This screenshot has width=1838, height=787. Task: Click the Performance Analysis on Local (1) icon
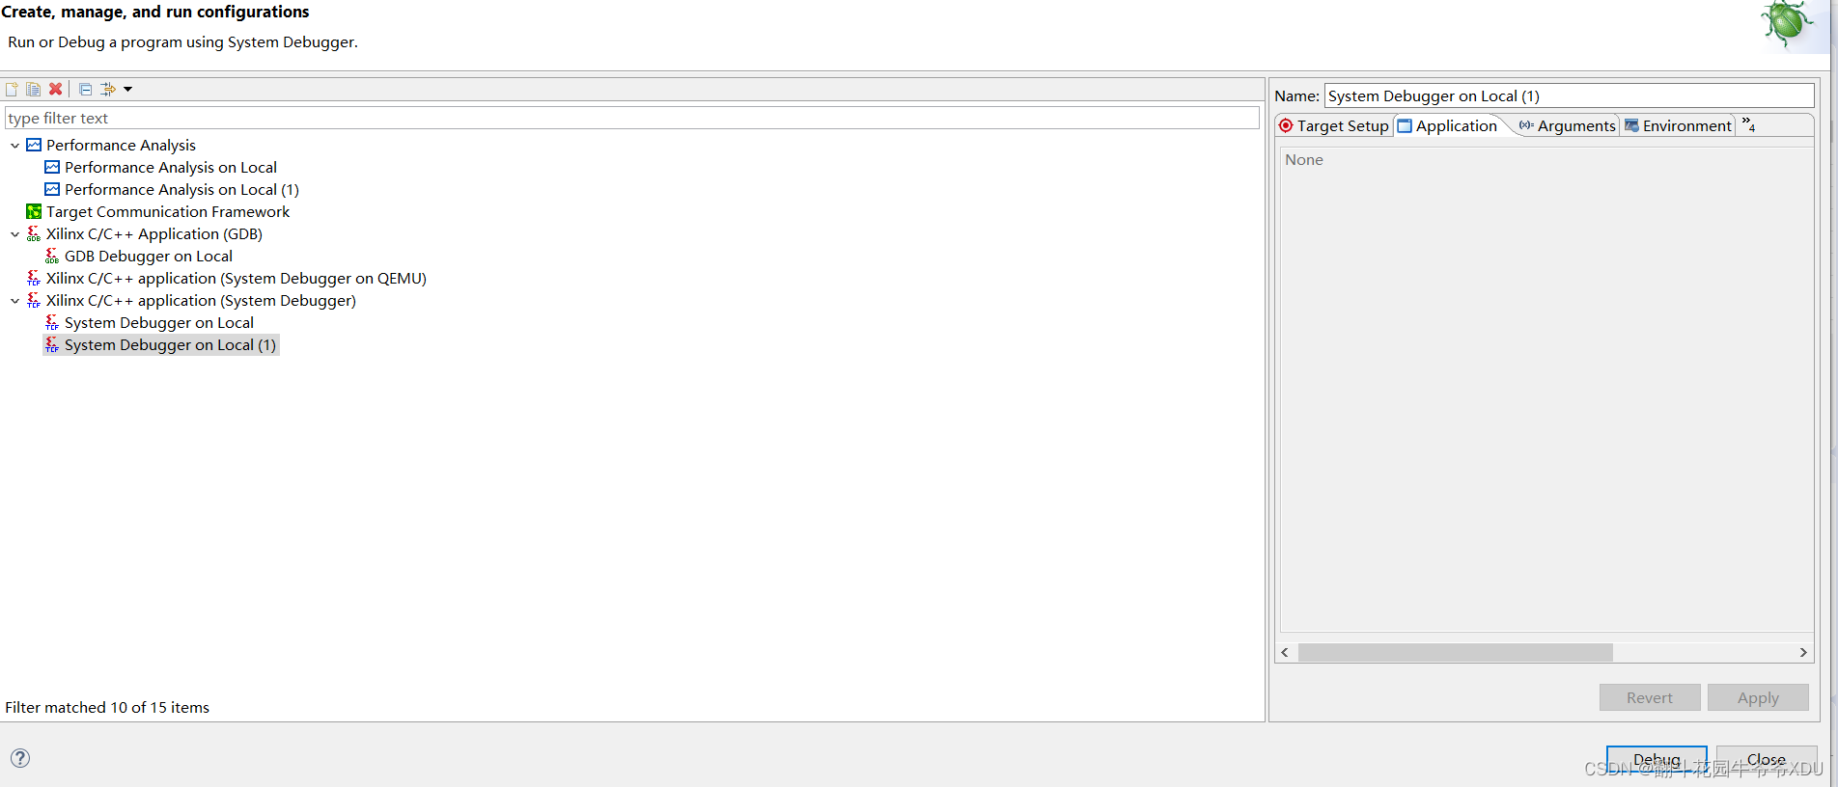[x=52, y=189]
